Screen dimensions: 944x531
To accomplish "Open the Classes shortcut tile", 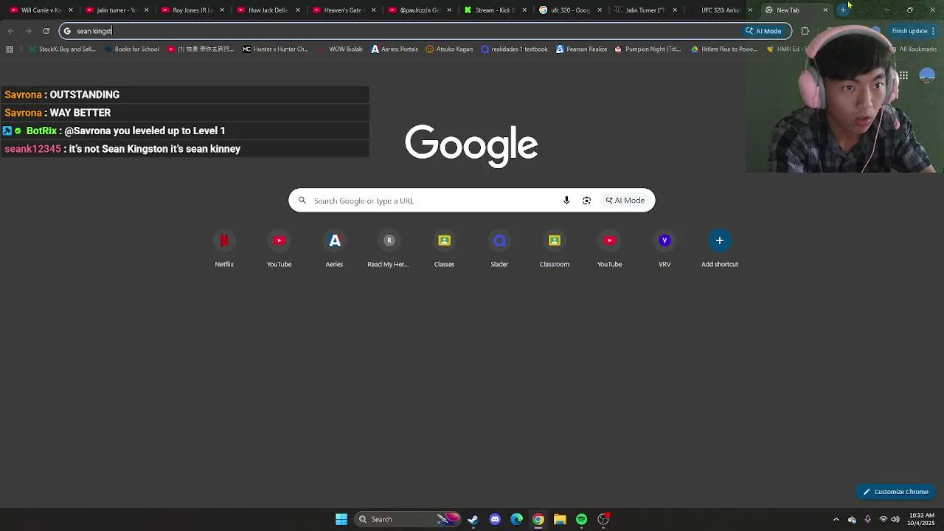I will click(x=444, y=241).
